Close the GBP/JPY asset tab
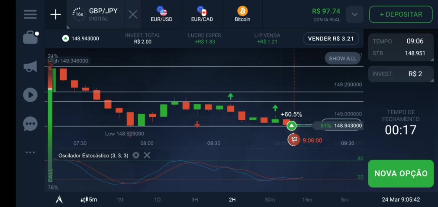Screen dimensions: 438x207 (133, 15)
